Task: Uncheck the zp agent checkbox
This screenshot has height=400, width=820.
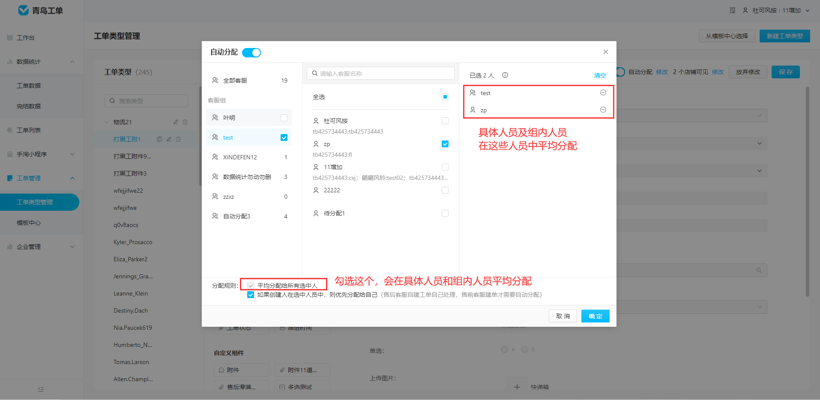Action: click(445, 144)
